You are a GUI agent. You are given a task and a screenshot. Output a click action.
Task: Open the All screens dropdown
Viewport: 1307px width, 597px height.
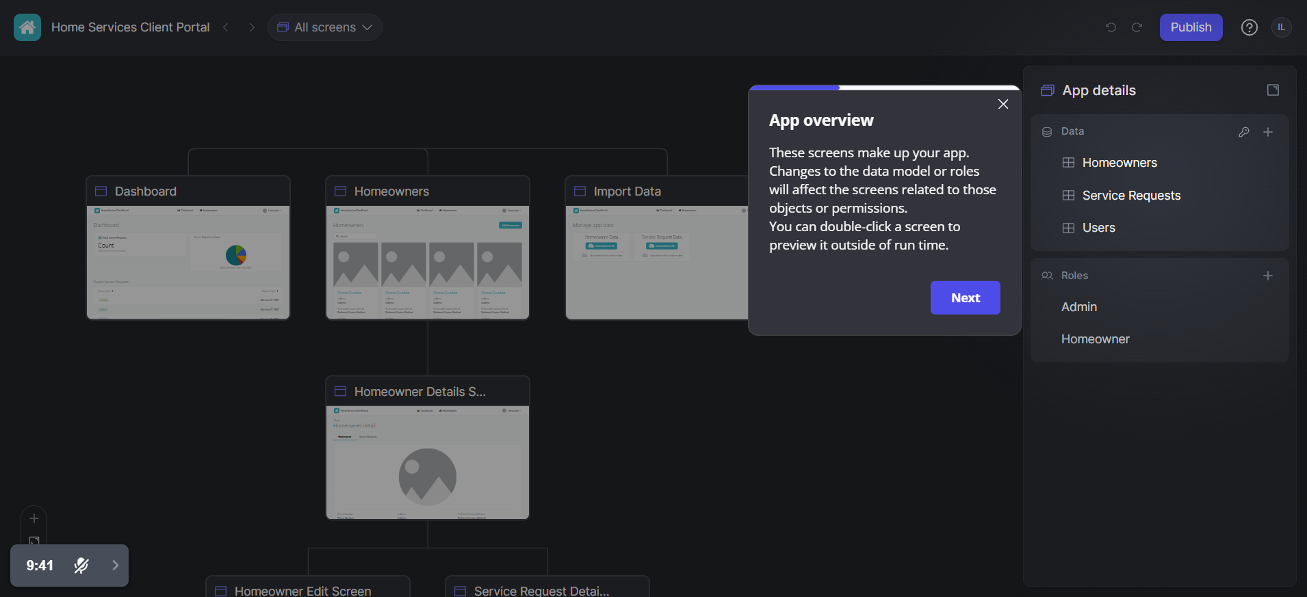coord(325,27)
